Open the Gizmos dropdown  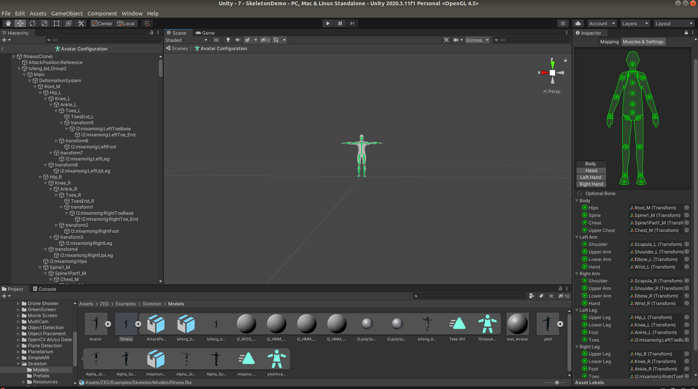[x=487, y=40]
